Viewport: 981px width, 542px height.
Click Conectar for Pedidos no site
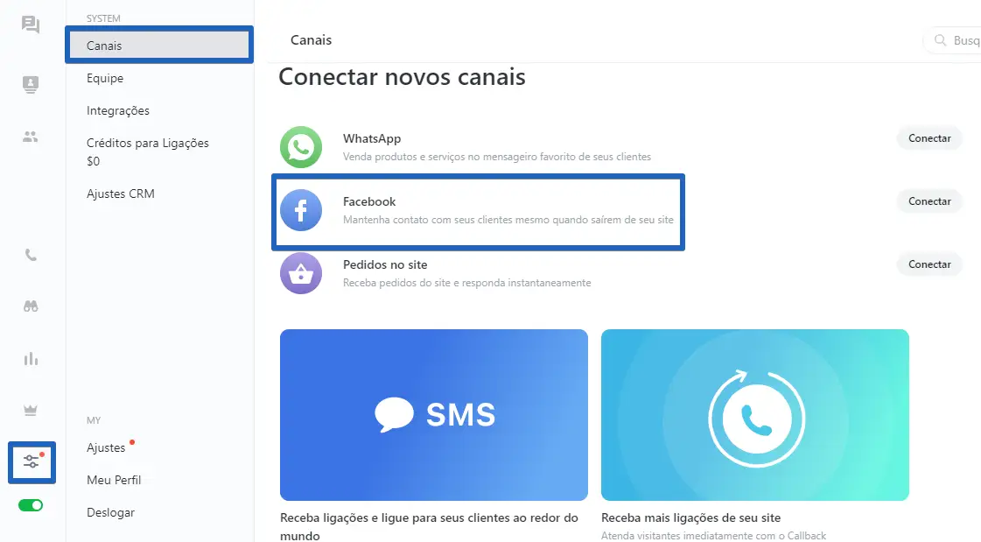point(929,264)
